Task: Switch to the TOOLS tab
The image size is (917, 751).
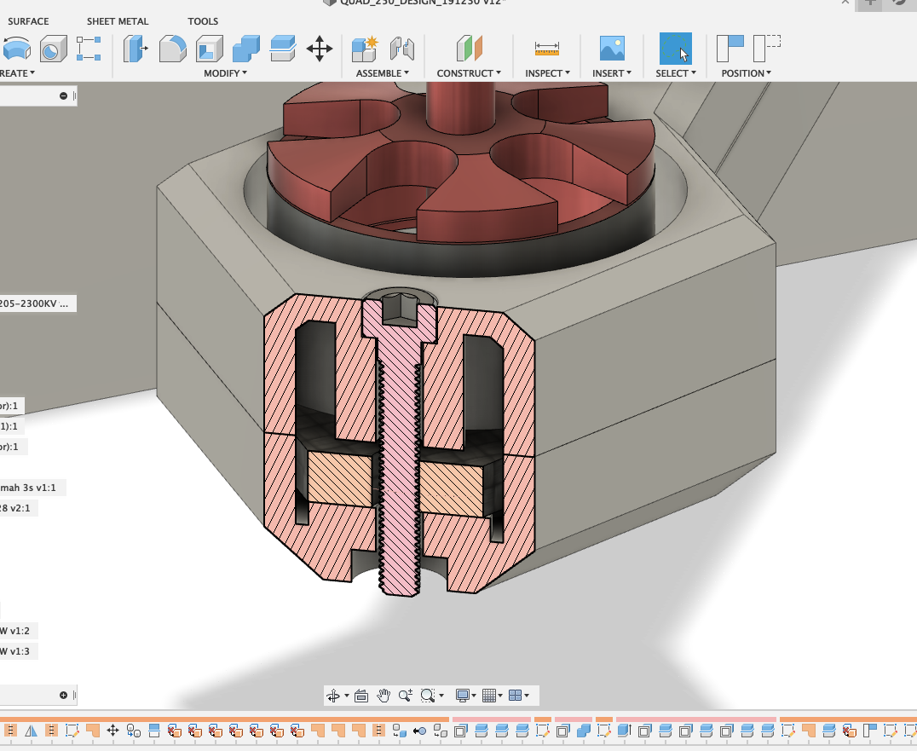Action: [203, 21]
